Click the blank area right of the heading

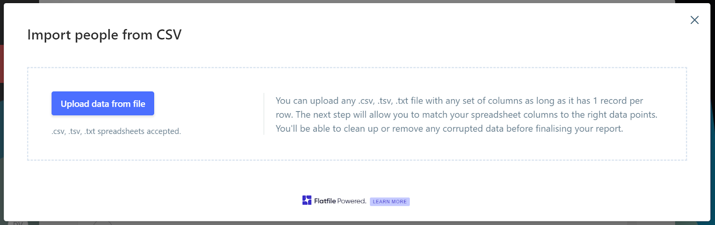pos(425,35)
